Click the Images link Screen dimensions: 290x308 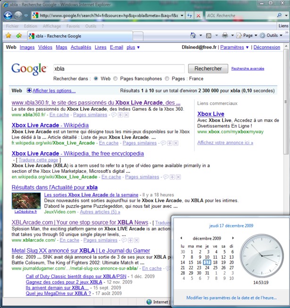(27, 48)
